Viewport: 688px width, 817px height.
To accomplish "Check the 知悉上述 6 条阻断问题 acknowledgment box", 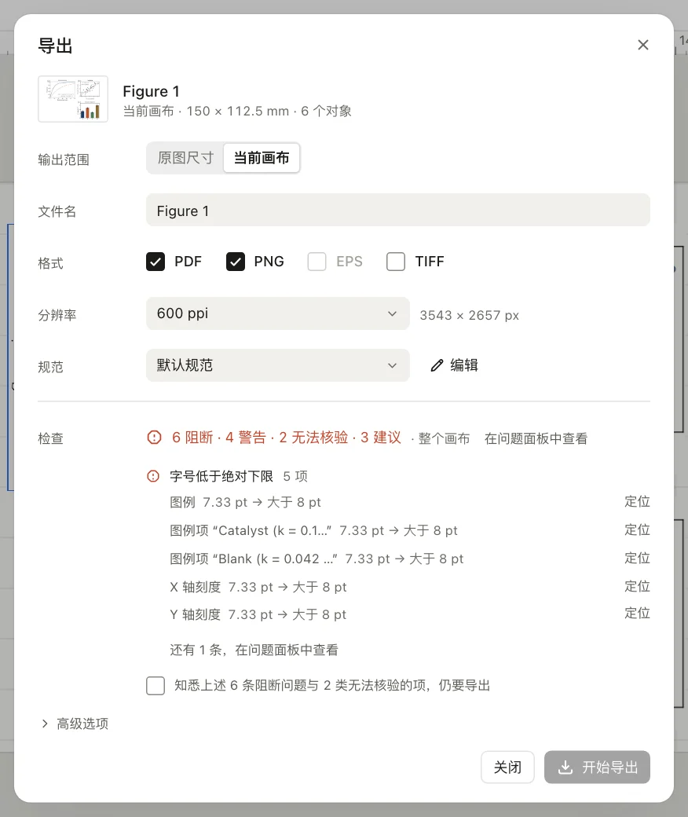I will tap(156, 686).
